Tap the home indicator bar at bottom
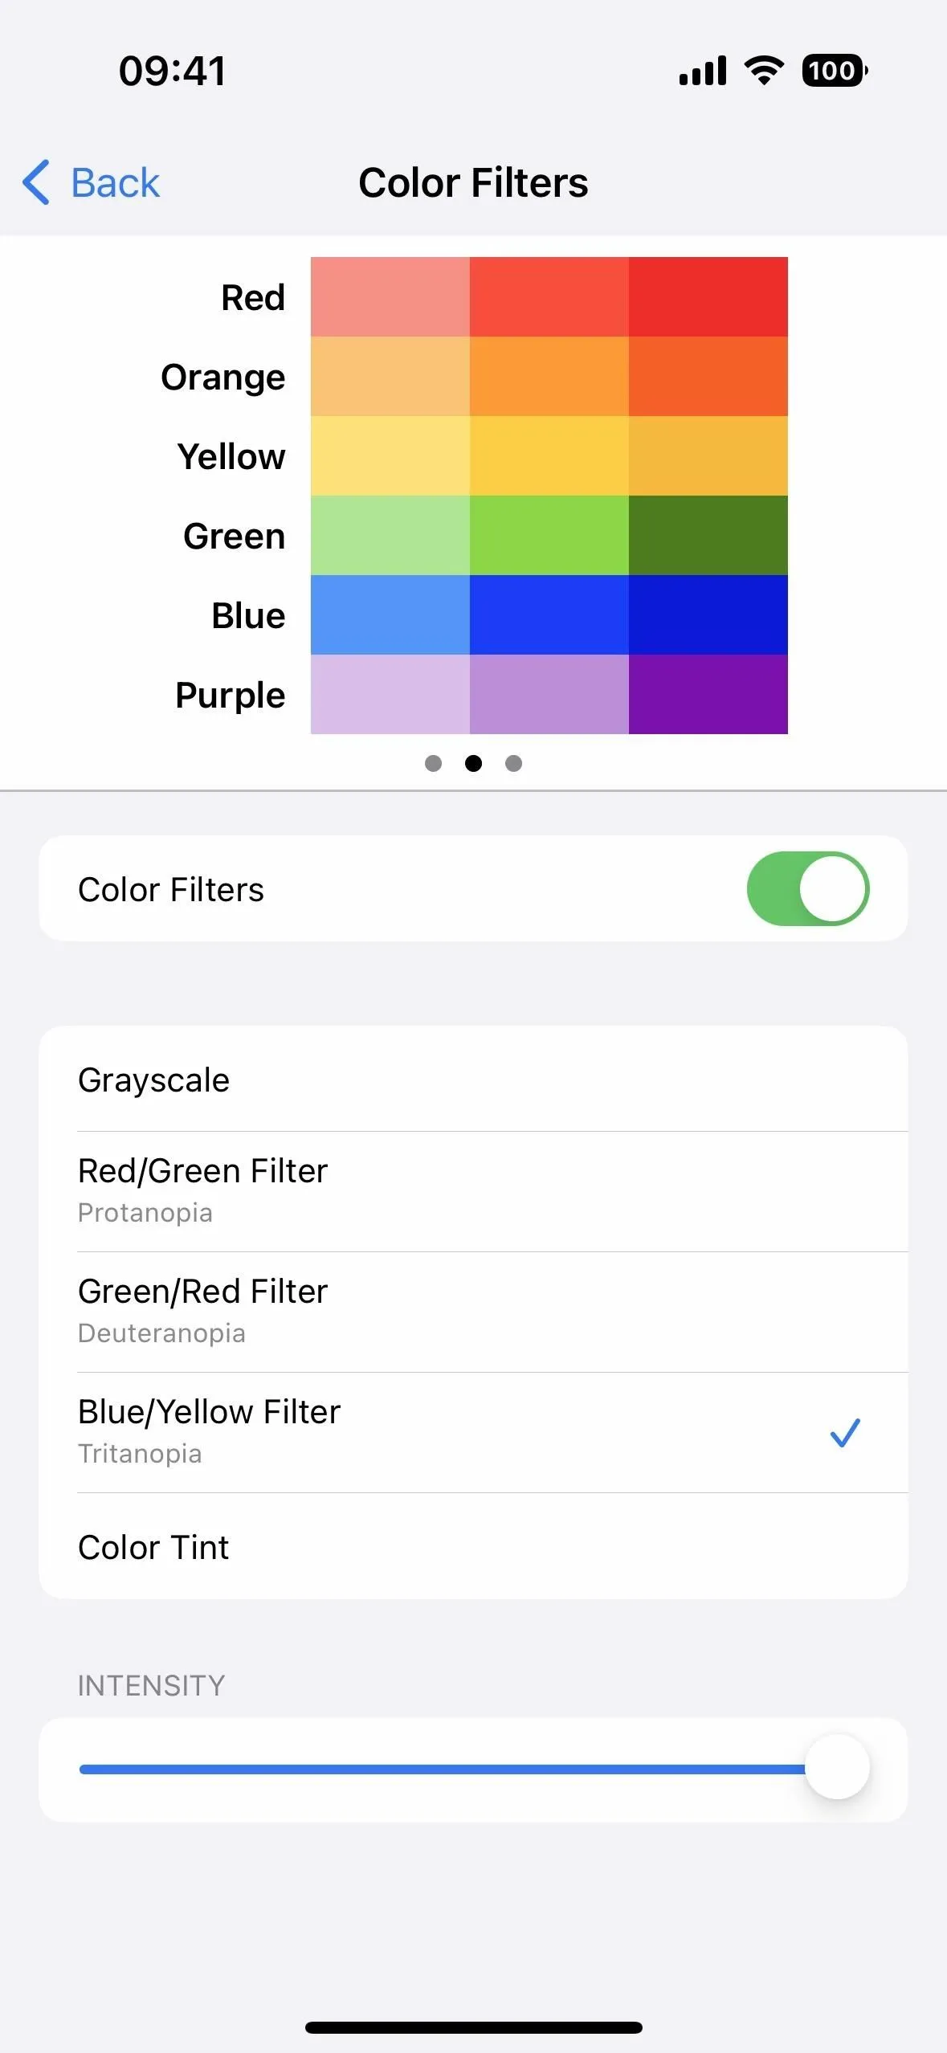Screen dimensions: 947x2053 (x=473, y=2027)
